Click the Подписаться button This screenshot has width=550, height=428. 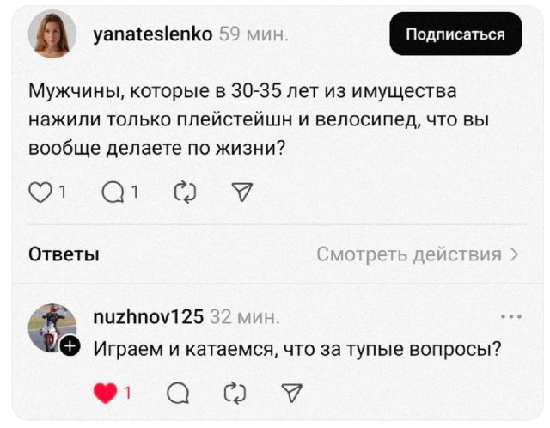[x=455, y=34]
